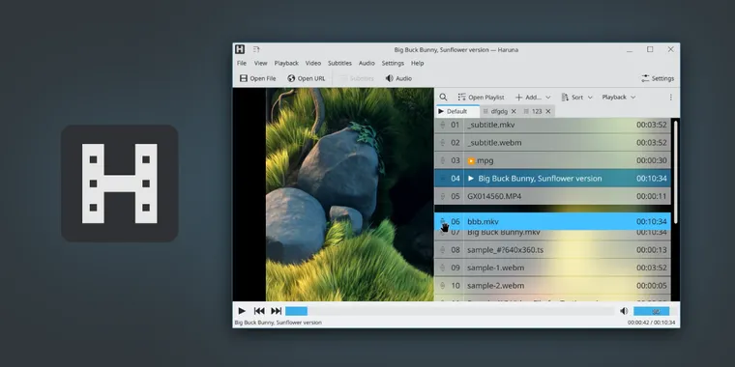This screenshot has height=367, width=735.
Task: Click drag handle icon of row 08
Action: pos(442,249)
